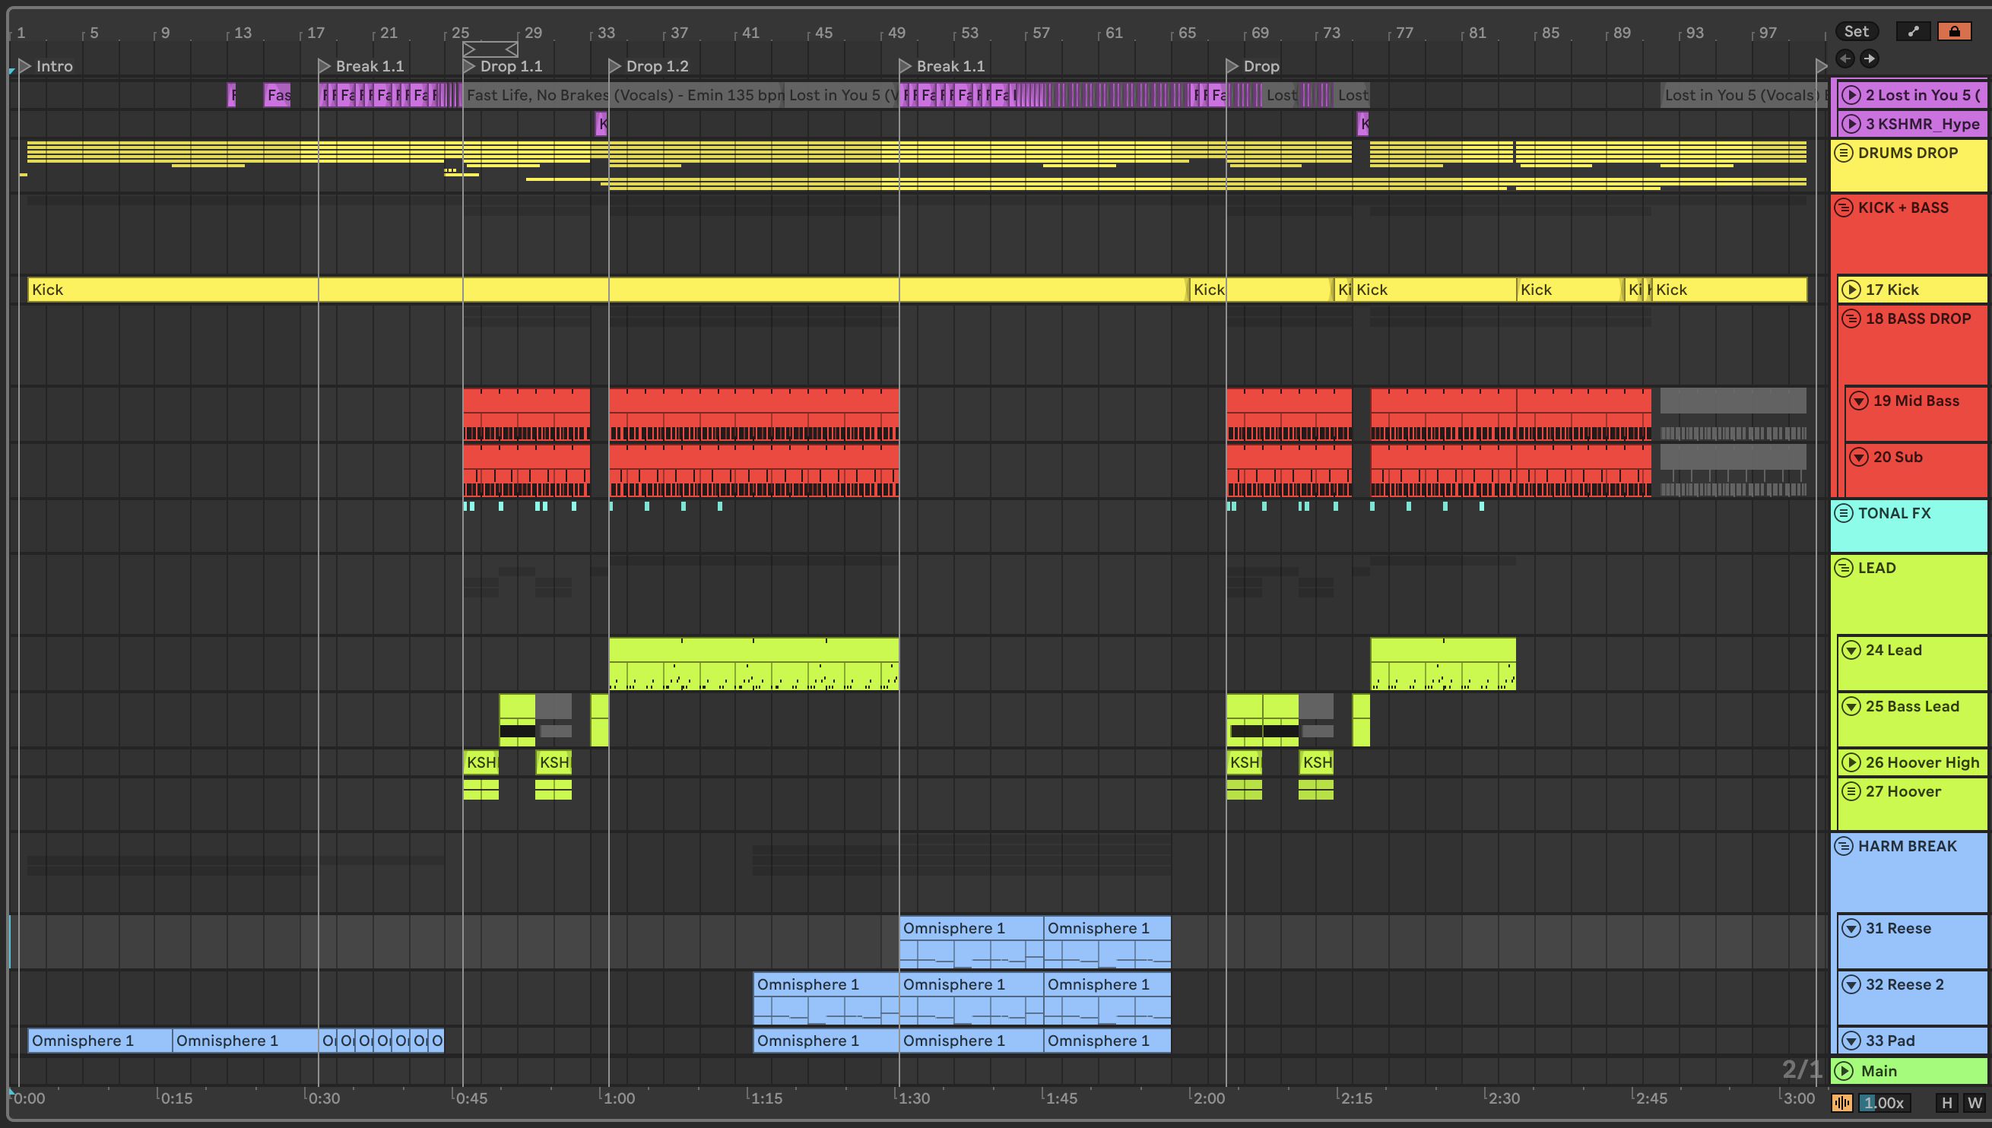1992x1128 pixels.
Task: Click fold icon on TONAL FX group
Action: [1844, 513]
